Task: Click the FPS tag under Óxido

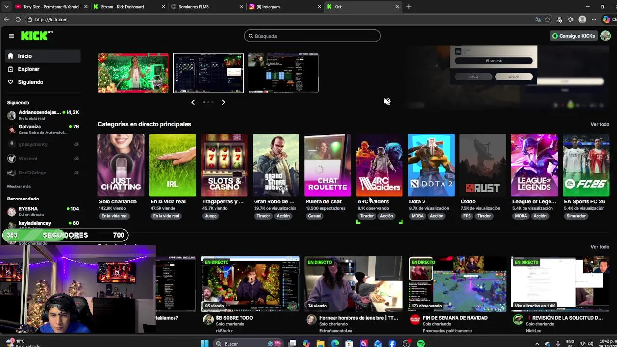Action: pos(467,216)
